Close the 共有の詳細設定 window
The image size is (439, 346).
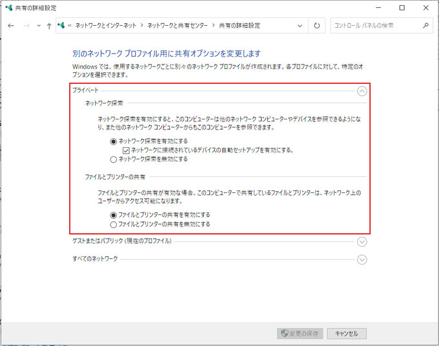tap(426, 8)
